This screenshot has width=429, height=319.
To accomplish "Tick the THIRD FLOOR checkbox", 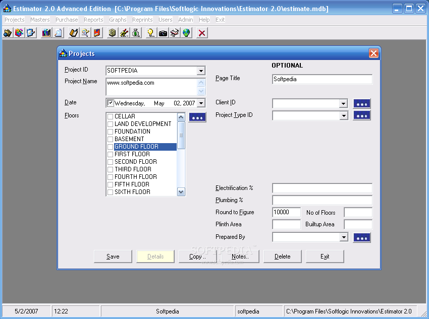I will pyautogui.click(x=110, y=170).
